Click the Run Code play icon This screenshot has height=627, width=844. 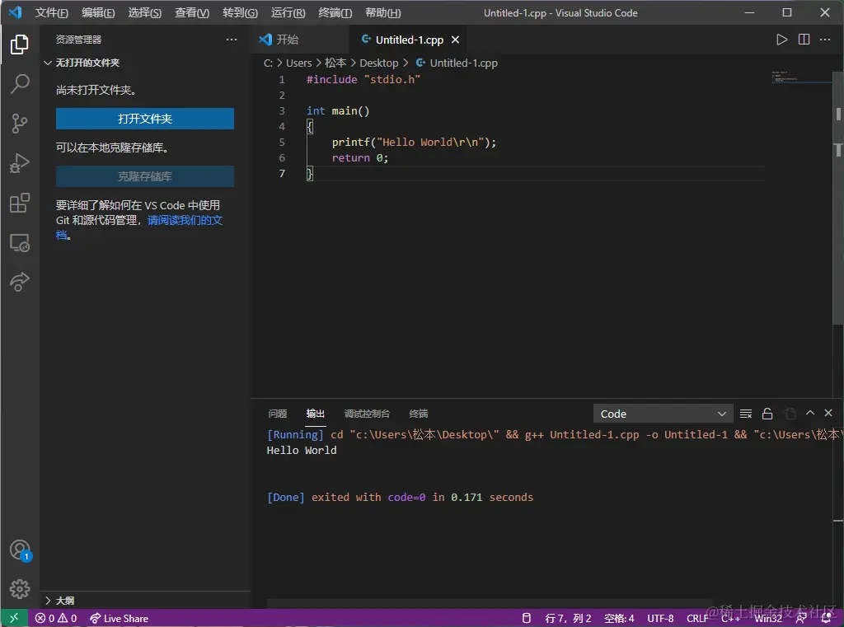[781, 40]
